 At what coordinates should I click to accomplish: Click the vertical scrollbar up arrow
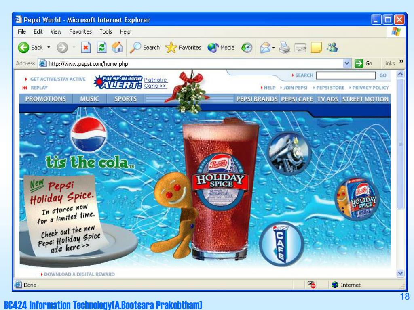(400, 74)
